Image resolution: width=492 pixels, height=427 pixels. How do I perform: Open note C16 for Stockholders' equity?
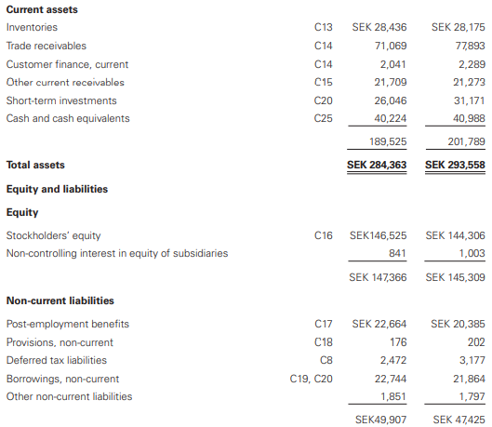tap(323, 235)
